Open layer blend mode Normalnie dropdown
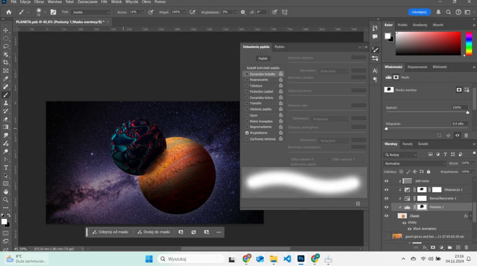Image resolution: width=477 pixels, height=266 pixels. click(x=415, y=164)
